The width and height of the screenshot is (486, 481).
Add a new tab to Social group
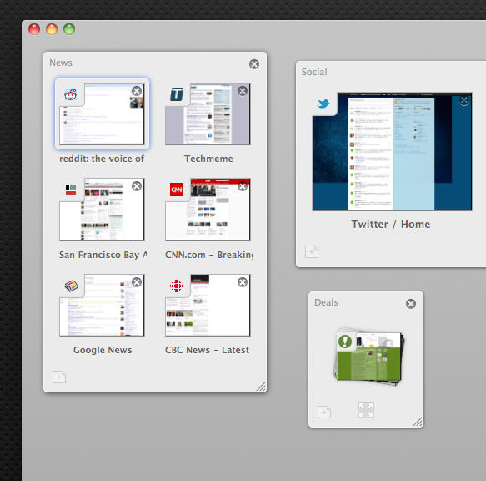(312, 252)
